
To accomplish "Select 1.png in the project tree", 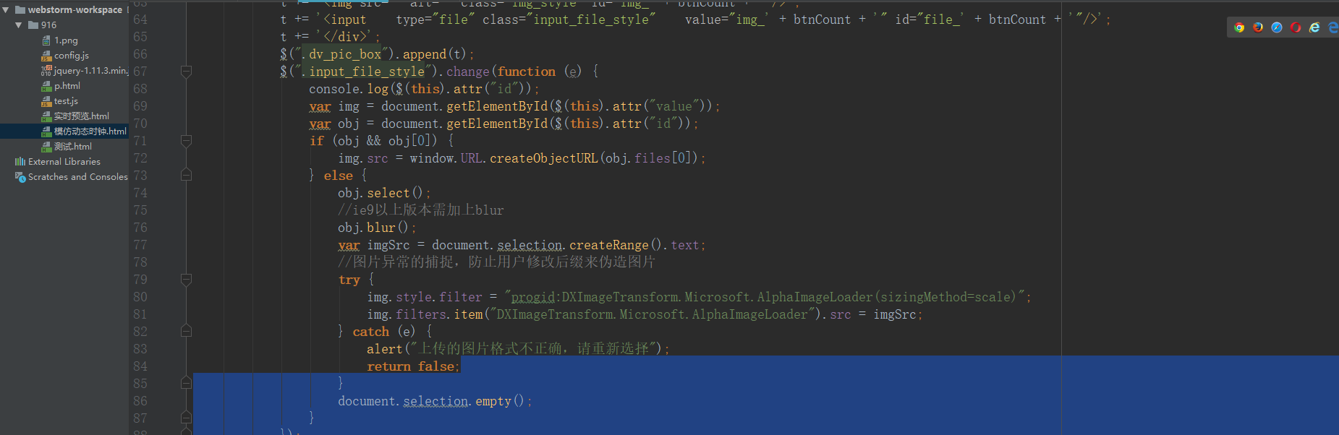I will coord(66,40).
